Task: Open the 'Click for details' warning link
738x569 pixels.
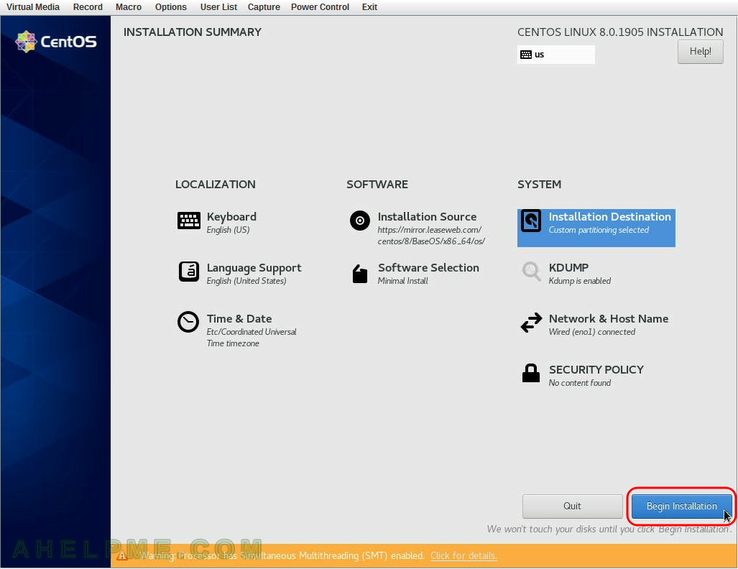Action: [x=463, y=555]
